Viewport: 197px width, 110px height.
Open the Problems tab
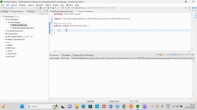coord(66,55)
